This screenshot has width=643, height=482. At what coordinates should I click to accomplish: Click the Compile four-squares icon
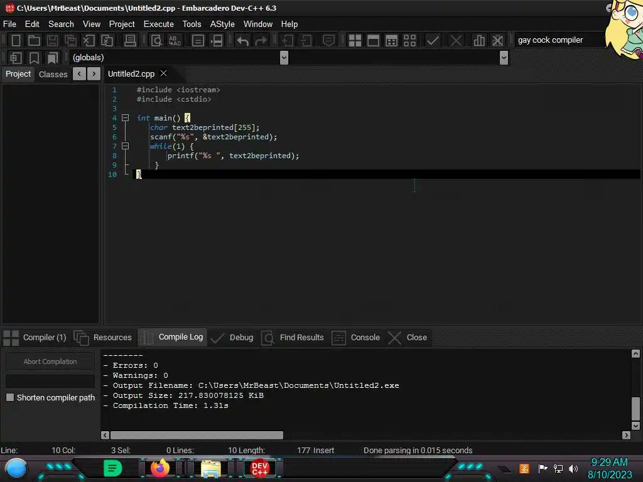tap(355, 40)
